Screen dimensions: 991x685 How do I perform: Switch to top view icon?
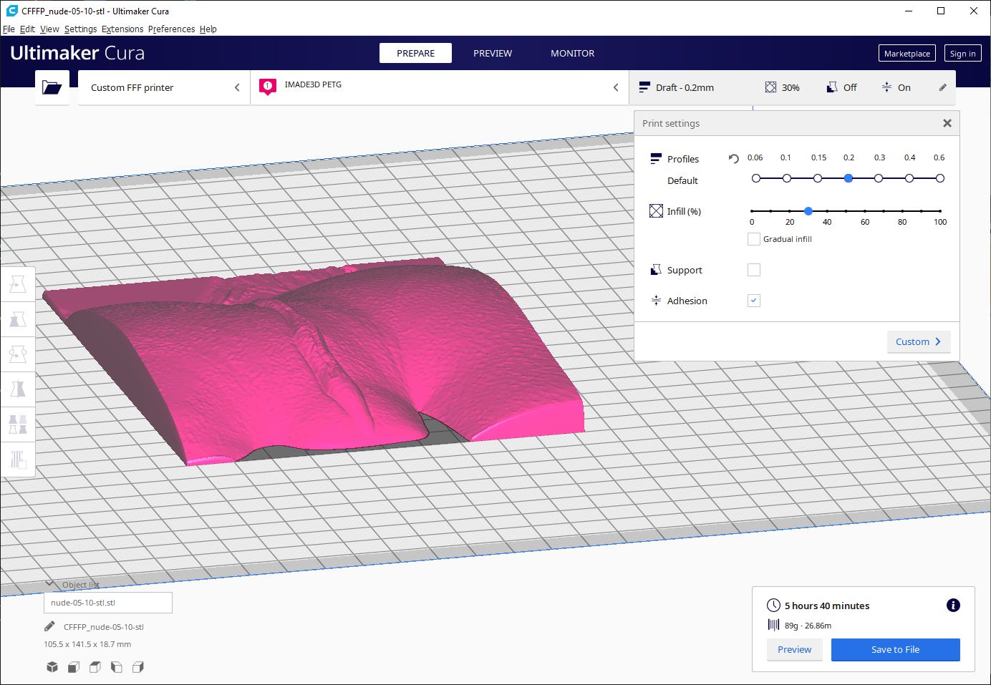(95, 667)
